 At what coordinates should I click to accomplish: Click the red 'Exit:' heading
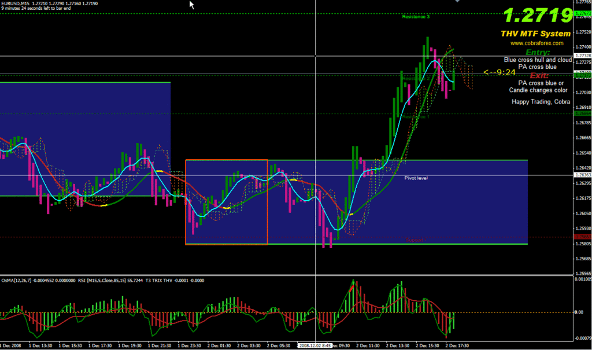(539, 75)
